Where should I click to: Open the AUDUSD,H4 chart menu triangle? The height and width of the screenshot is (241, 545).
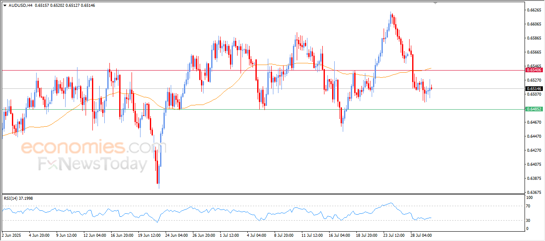click(5, 6)
